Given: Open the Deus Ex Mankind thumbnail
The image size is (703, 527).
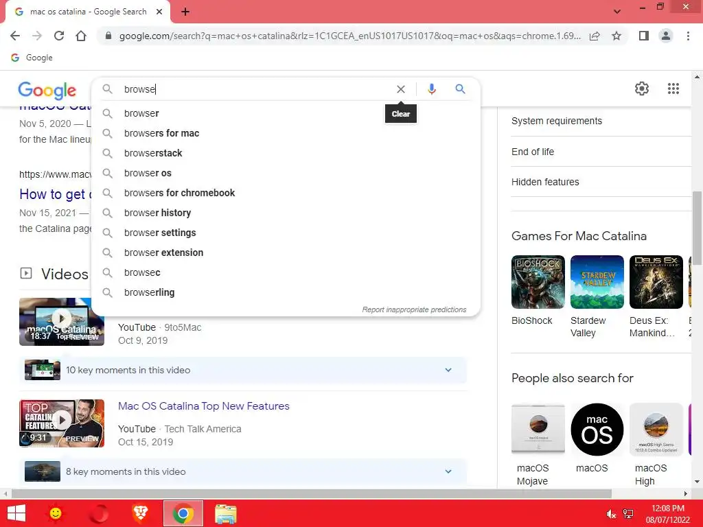Looking at the screenshot, I should click(x=656, y=282).
